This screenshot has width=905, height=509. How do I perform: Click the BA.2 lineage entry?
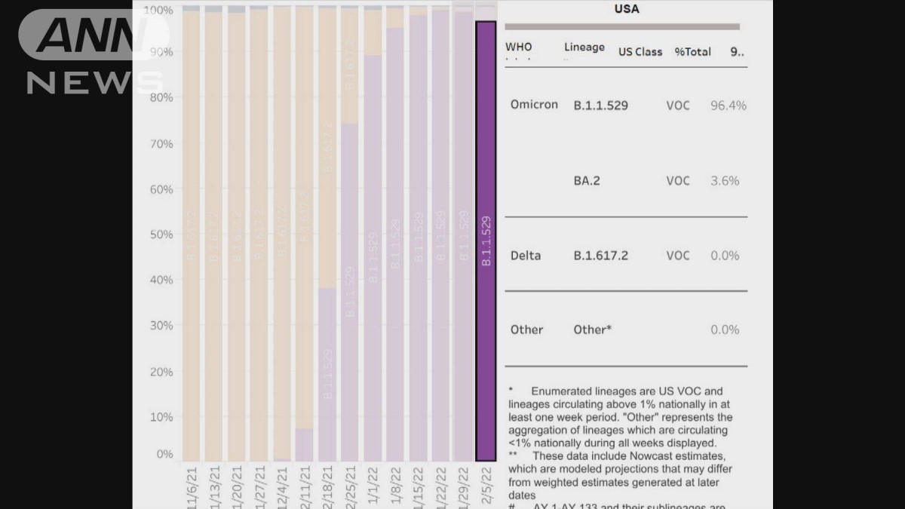587,181
